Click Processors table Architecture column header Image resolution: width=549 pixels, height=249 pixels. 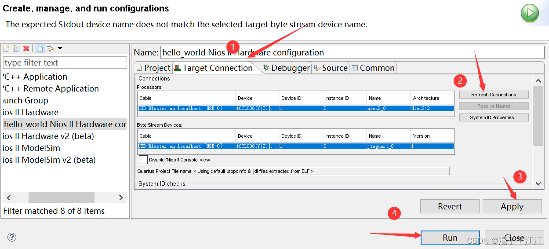432,98
